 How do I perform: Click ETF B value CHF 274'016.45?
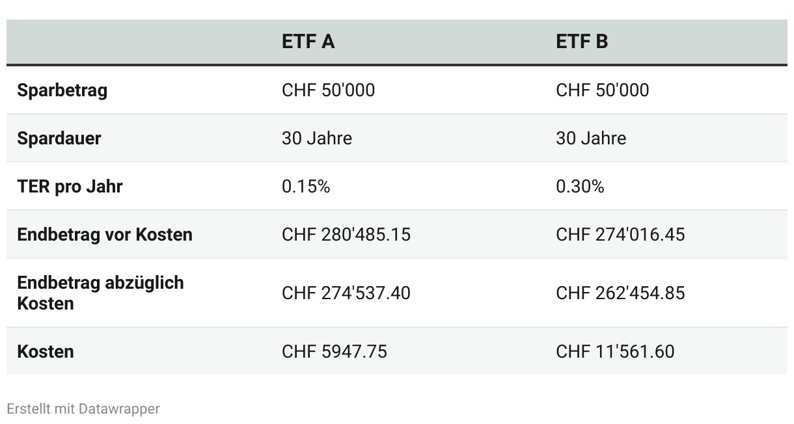coord(620,235)
